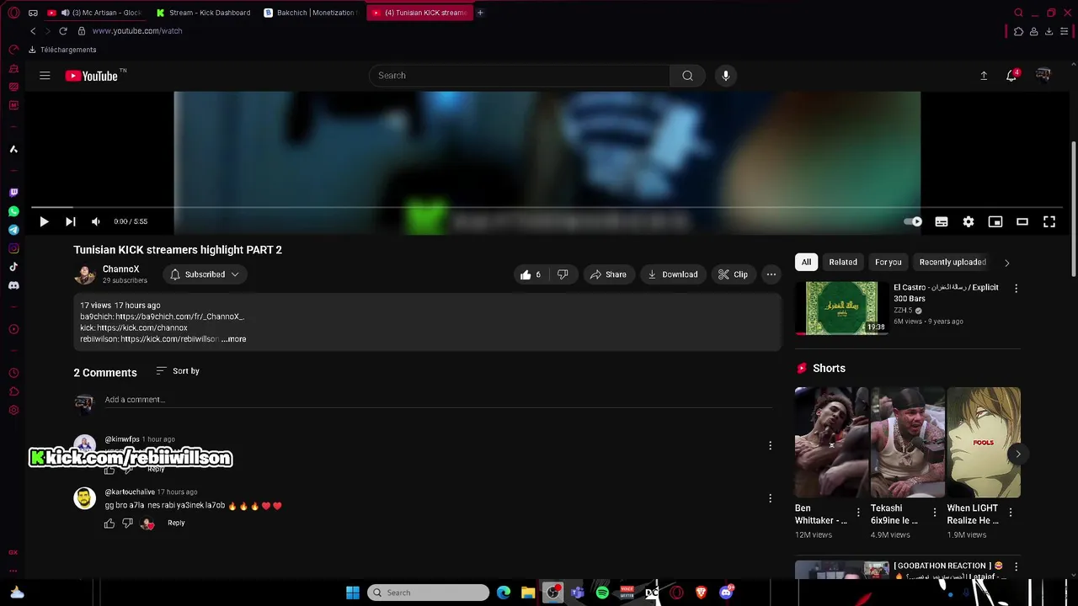Open the ChannoX channel name link
Viewport: 1078px width, 606px height.
pyautogui.click(x=120, y=269)
